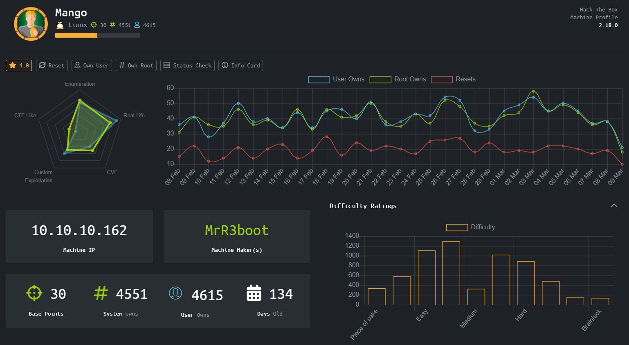Click the 03 Mar Root Owns peak point
Screen dimensions: 629x345
coord(533,91)
